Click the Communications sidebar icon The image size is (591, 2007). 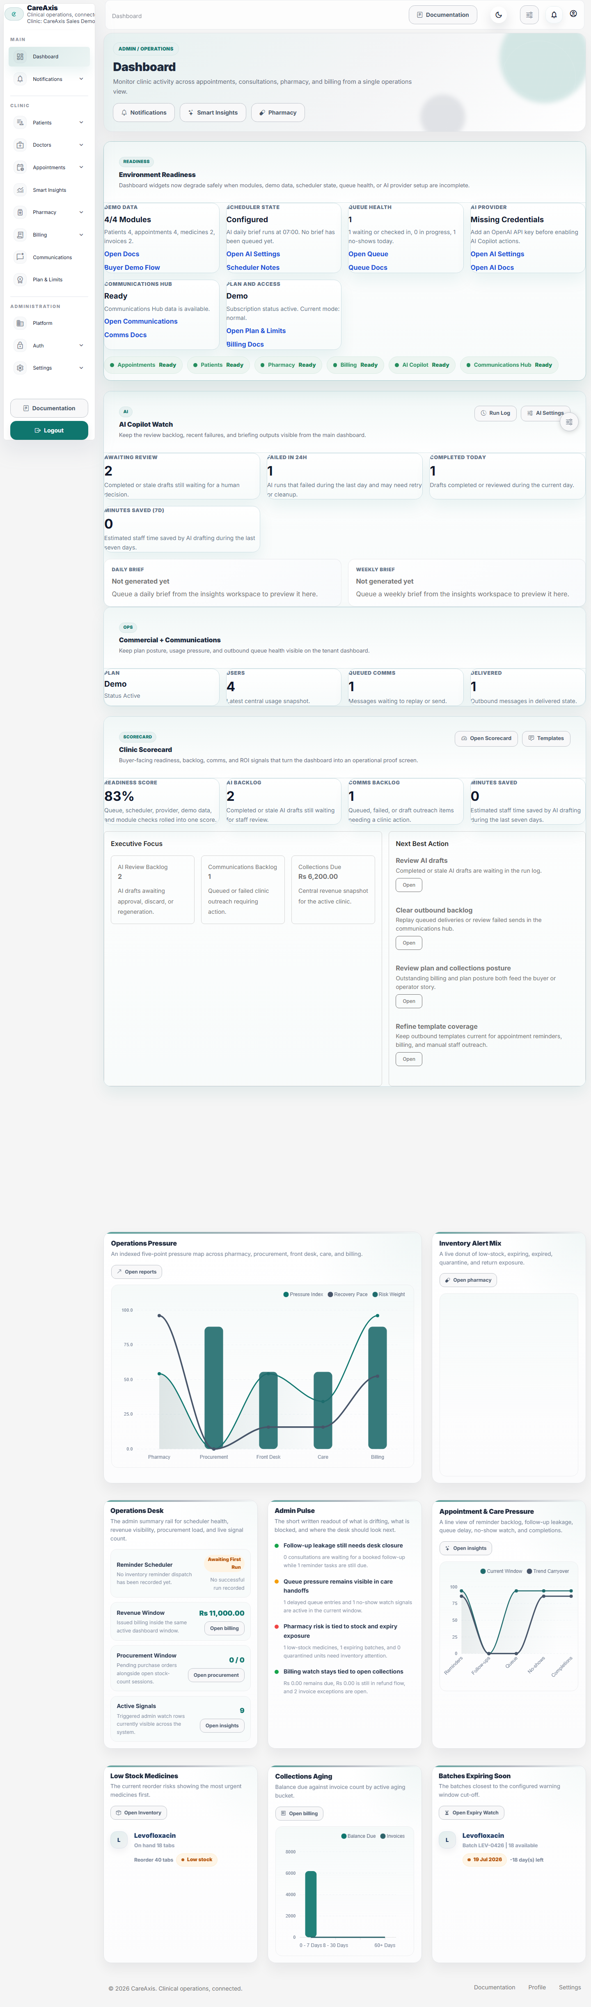[20, 257]
